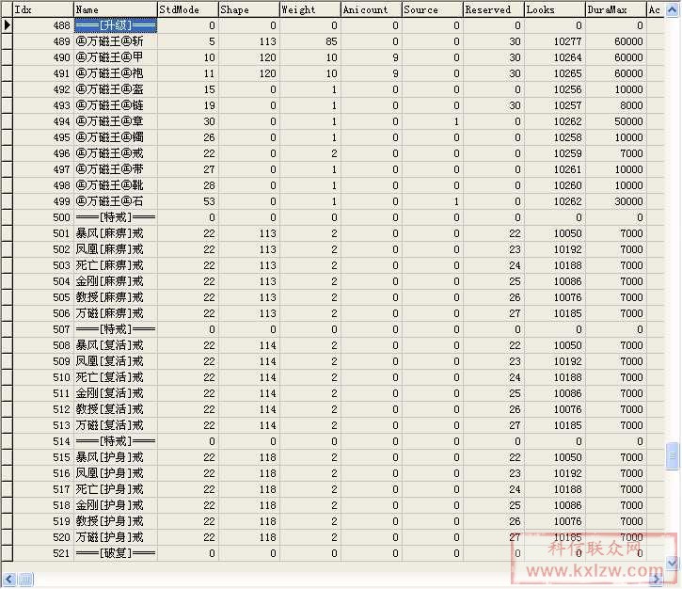
Task: Click Idx cell 514
Action: tap(43, 441)
